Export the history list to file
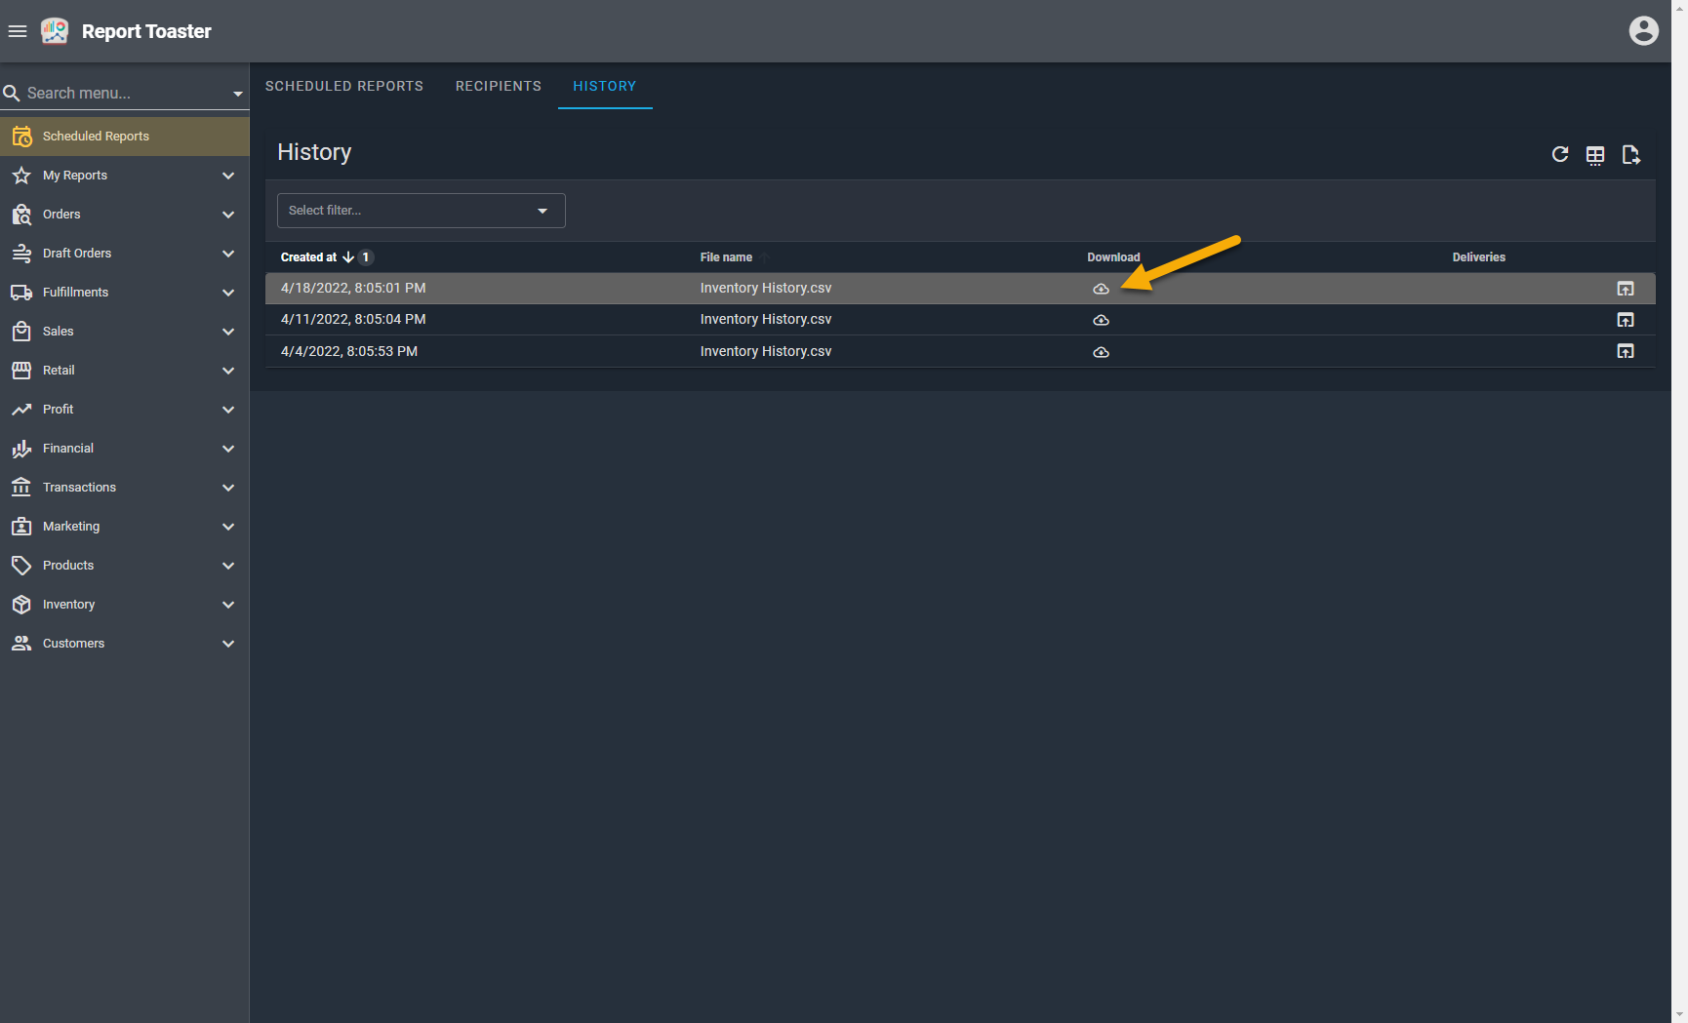 1630,155
